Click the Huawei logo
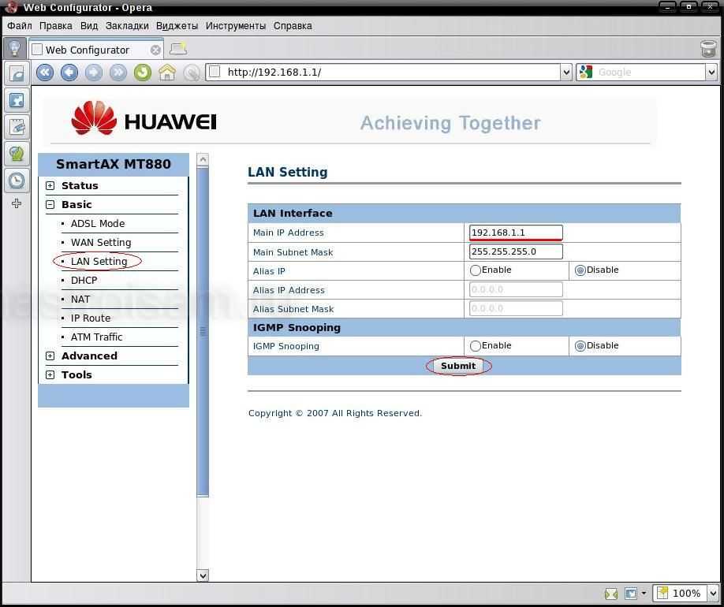The height and width of the screenshot is (607, 724). 144,118
